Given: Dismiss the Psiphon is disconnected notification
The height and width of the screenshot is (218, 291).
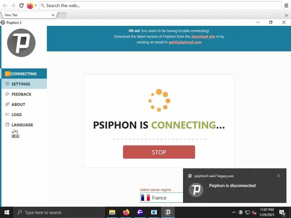Looking at the screenshot, I should [278, 176].
